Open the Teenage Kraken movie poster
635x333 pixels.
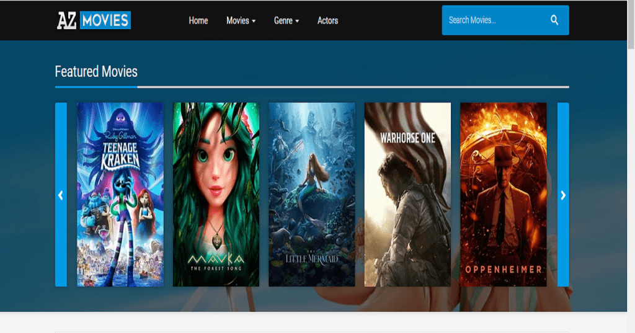coord(120,195)
